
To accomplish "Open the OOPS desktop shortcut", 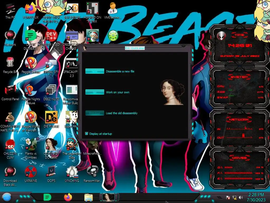I will coord(51,174).
